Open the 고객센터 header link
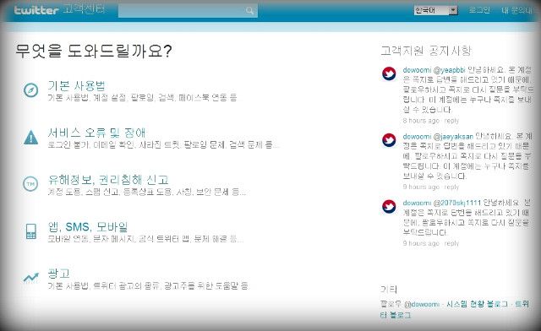The width and height of the screenshot is (541, 331). point(84,9)
